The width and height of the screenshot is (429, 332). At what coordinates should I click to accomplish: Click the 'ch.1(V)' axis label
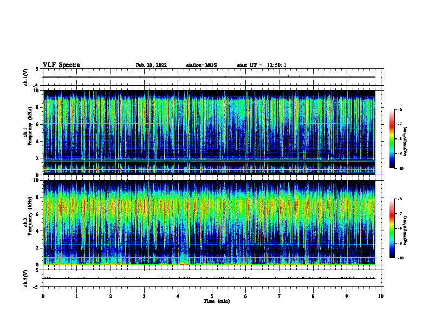pyautogui.click(x=25, y=77)
